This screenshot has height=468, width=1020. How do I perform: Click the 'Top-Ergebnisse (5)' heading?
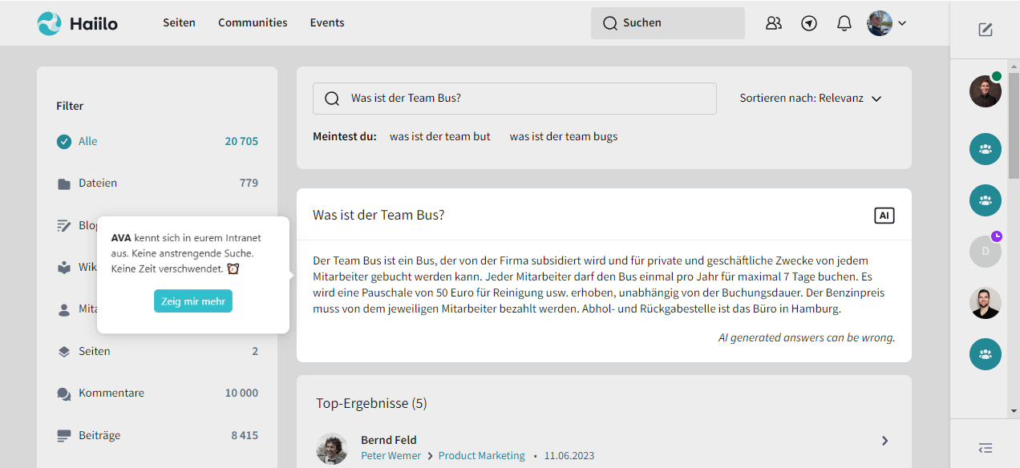(x=371, y=404)
